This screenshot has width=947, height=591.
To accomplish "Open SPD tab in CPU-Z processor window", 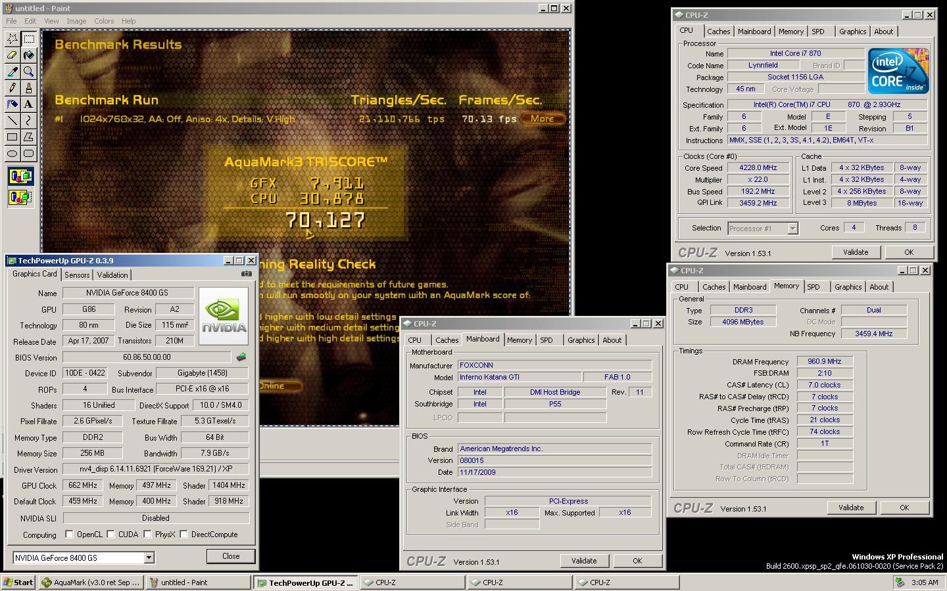I will click(x=818, y=32).
